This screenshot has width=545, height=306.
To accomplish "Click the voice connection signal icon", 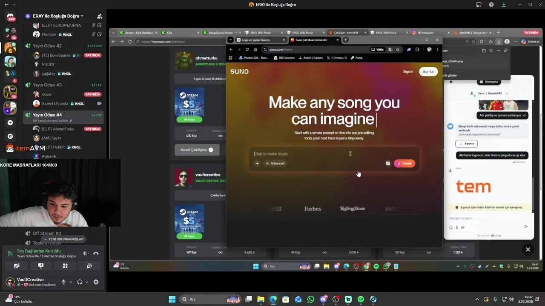I will tap(10, 253).
